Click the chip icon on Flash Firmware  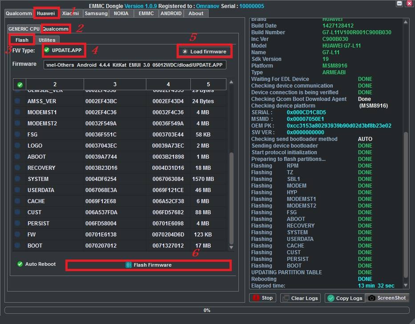point(129,265)
